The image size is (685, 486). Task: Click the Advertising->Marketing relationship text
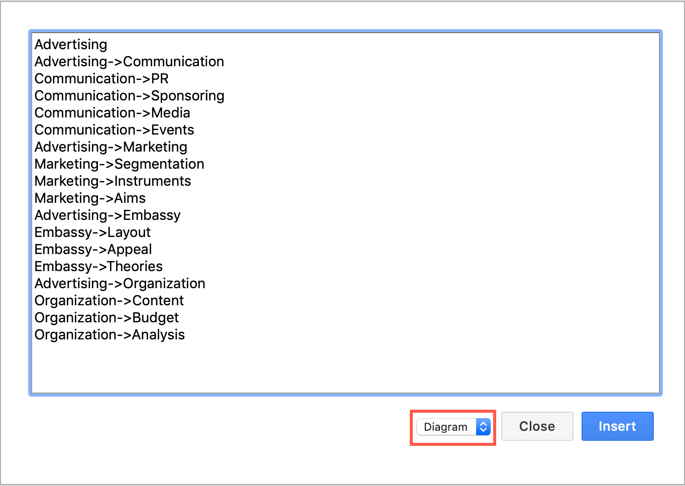pos(110,147)
